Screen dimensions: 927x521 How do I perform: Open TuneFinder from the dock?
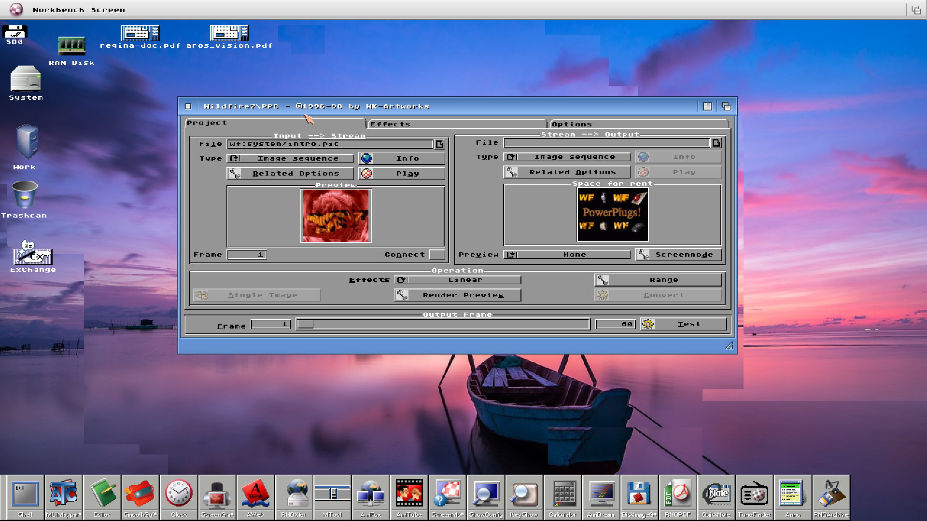[755, 494]
